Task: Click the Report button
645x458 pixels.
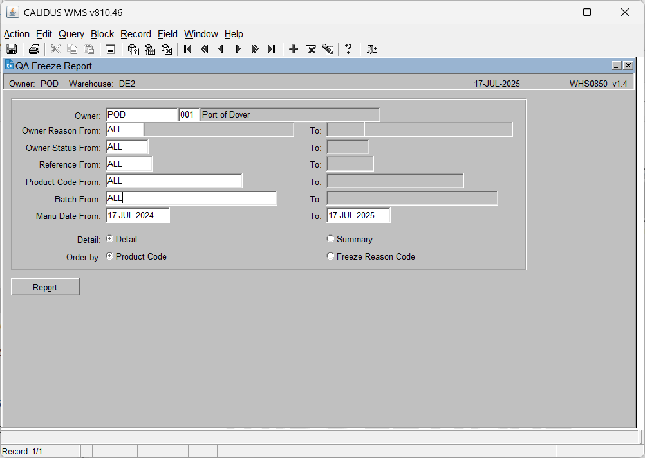Action: pos(45,287)
